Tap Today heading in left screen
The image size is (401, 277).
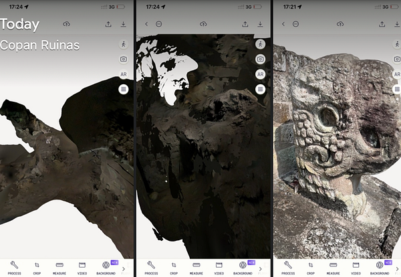click(19, 24)
